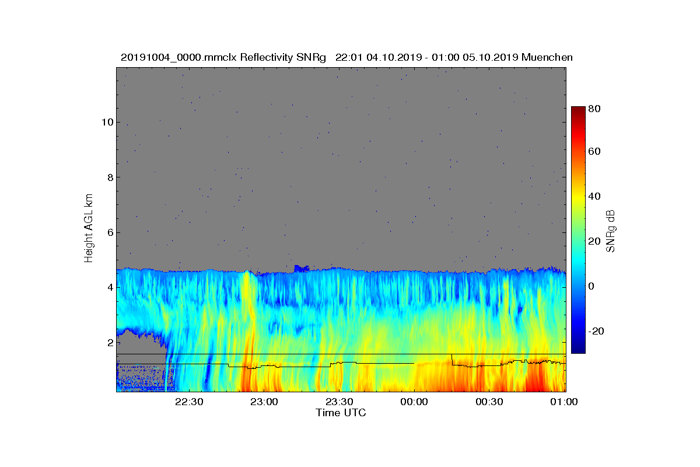Screen dimensions: 700x467
Task: Click the 'Time UTC' axis label
Action: [341, 413]
